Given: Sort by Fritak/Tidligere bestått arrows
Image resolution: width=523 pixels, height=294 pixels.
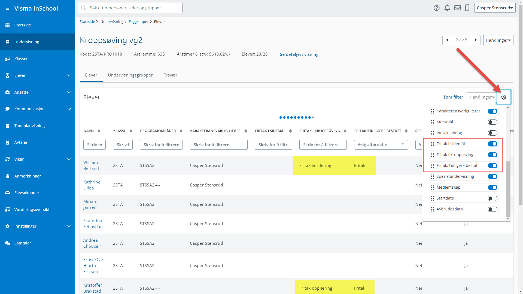Looking at the screenshot, I should click(406, 131).
